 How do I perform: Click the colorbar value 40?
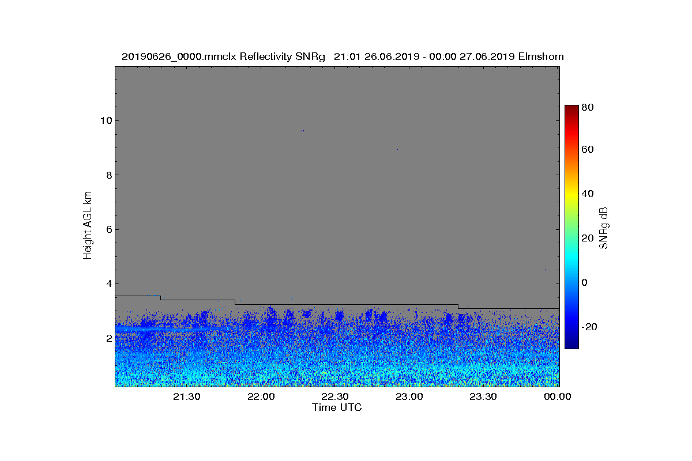tap(588, 194)
